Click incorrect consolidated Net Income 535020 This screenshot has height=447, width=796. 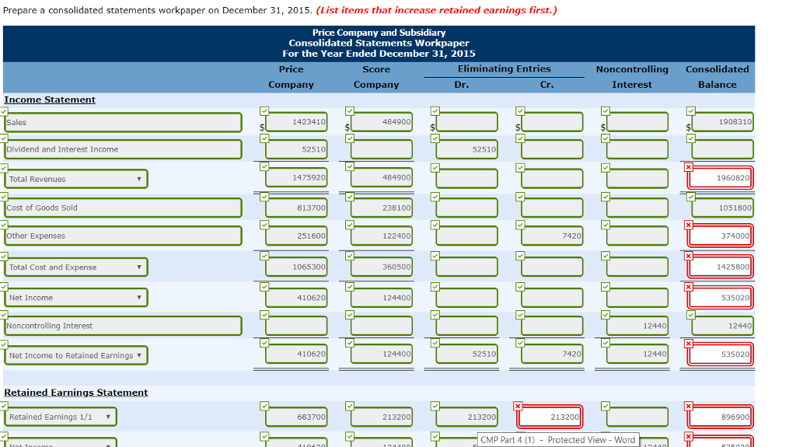pyautogui.click(x=720, y=298)
